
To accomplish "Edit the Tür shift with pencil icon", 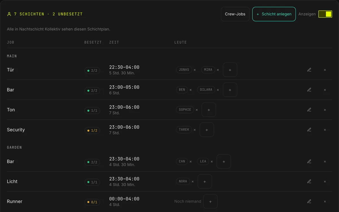I will pyautogui.click(x=309, y=70).
